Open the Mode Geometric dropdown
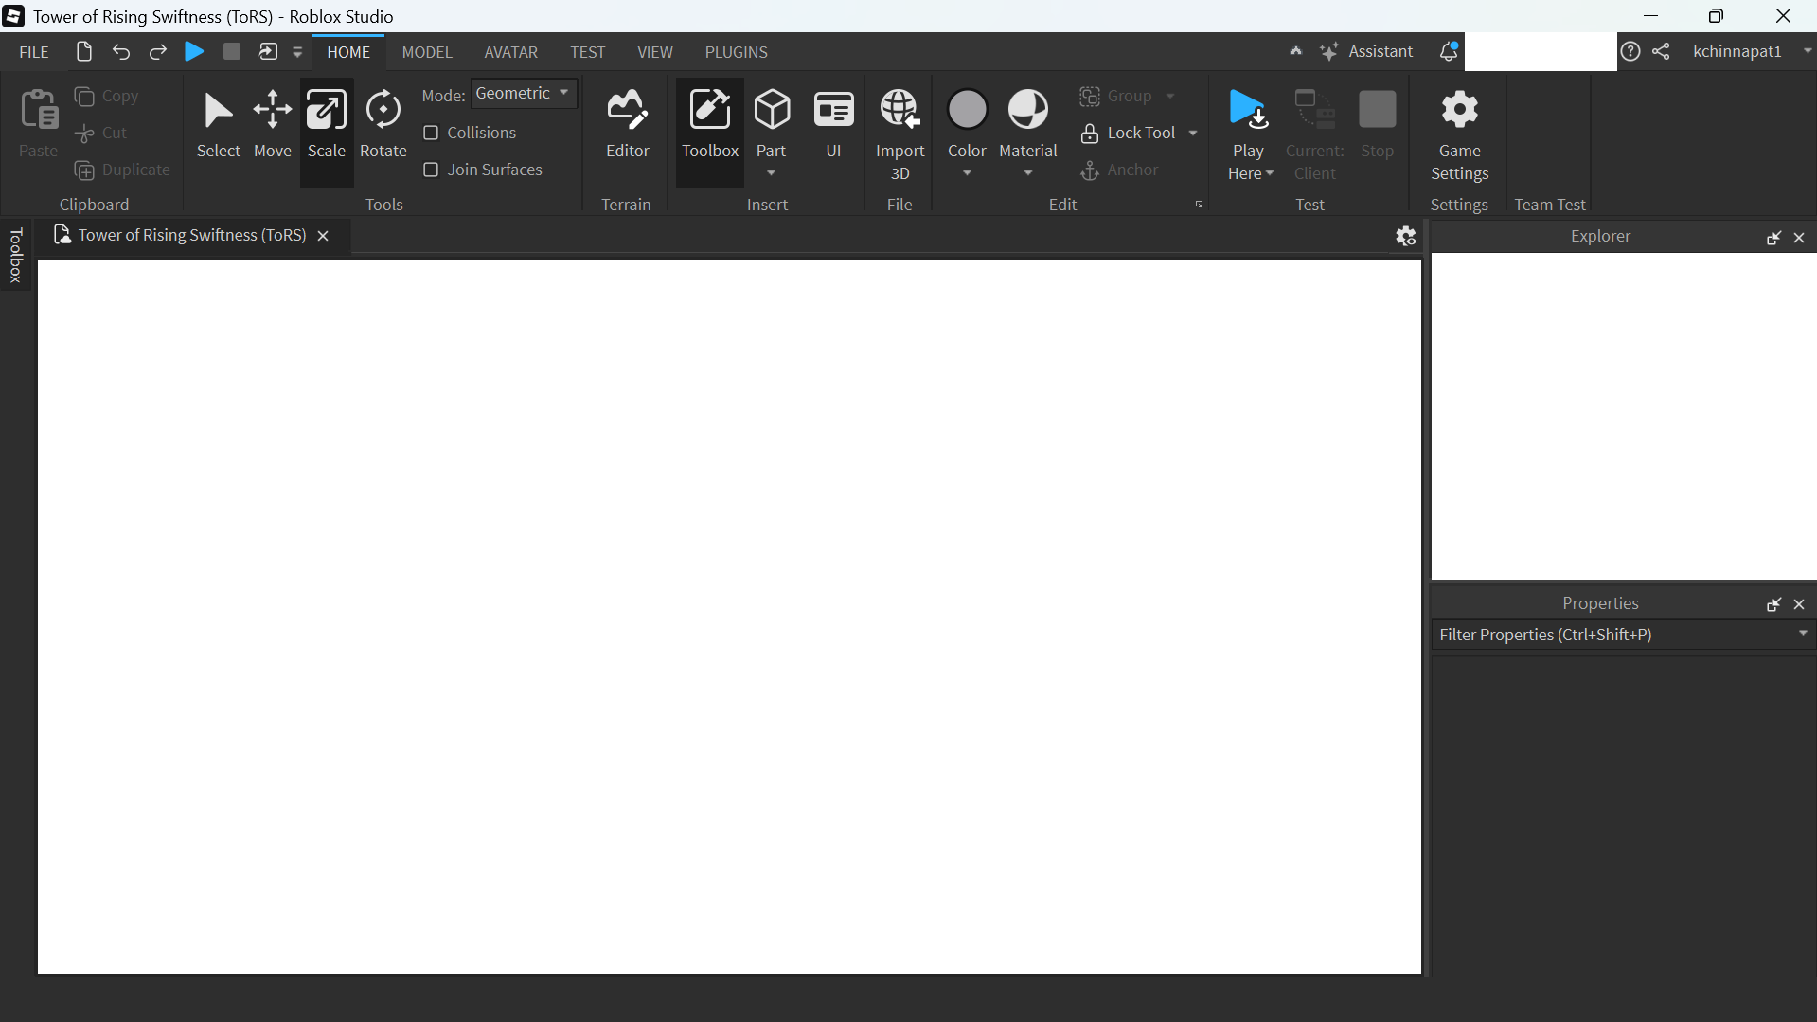This screenshot has height=1022, width=1817. point(524,93)
